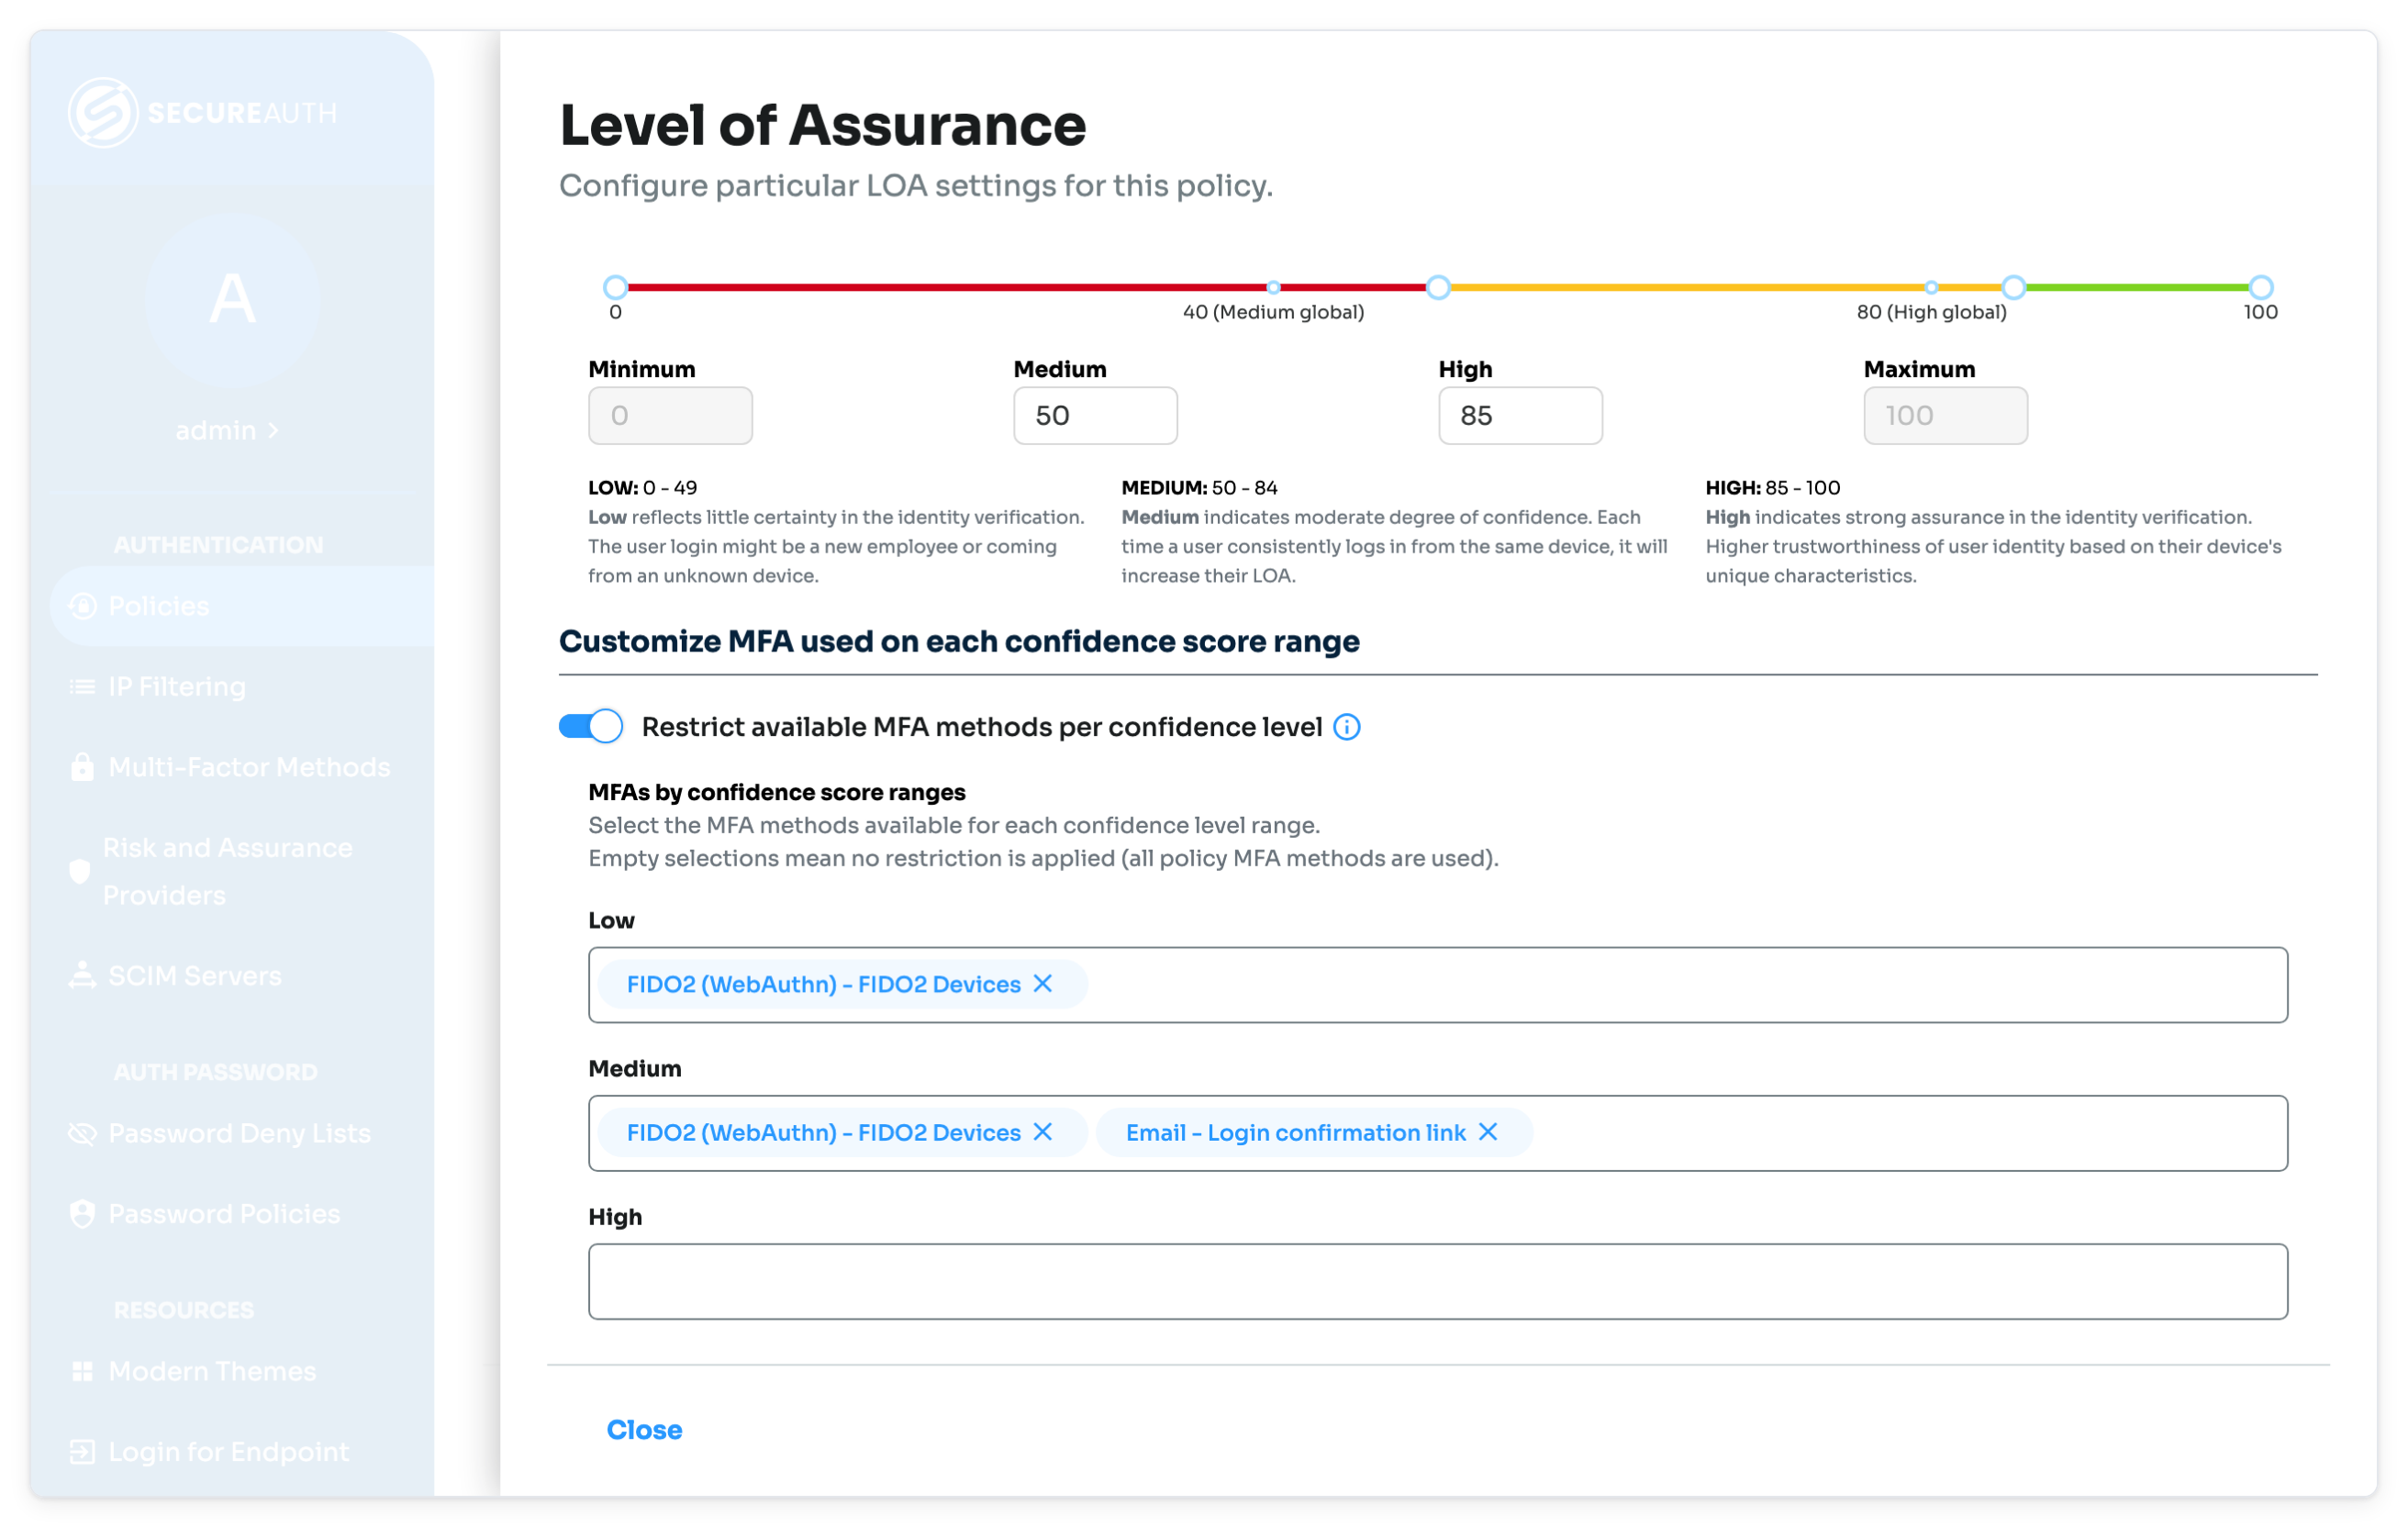
Task: Remove FIDO2 Devices tag from Low field
Action: pyautogui.click(x=1043, y=984)
